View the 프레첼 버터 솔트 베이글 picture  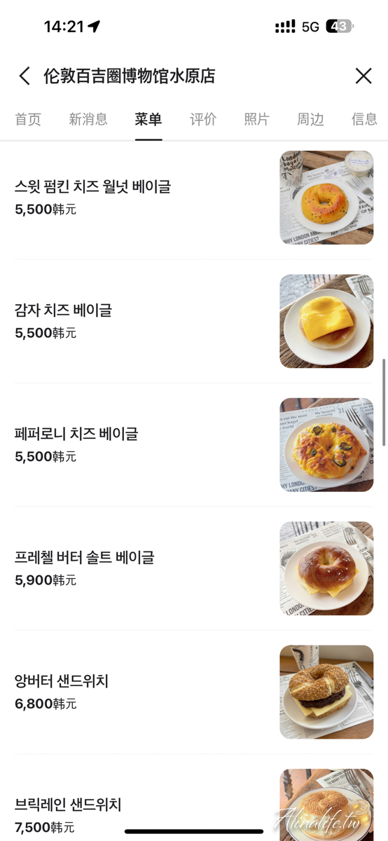326,568
